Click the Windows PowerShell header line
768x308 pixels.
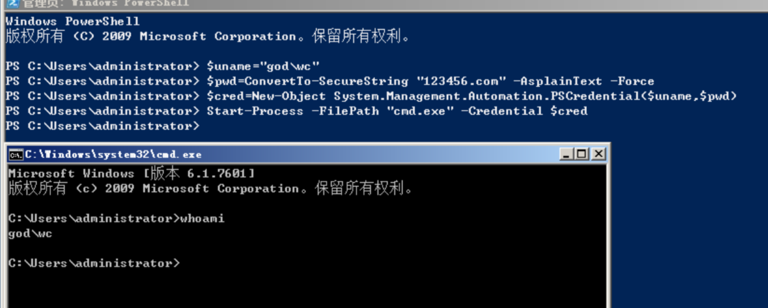click(72, 22)
